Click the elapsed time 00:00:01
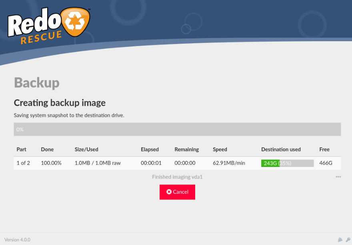352x245 pixels. [x=151, y=163]
